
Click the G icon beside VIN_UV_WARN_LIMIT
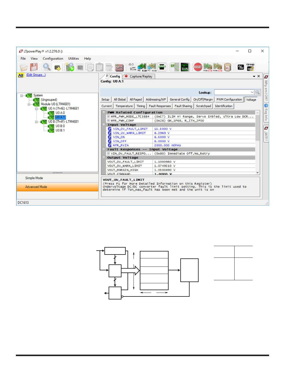[110, 133]
